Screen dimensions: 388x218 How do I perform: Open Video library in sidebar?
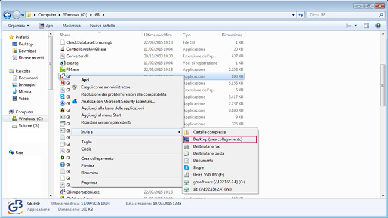pos(23,99)
